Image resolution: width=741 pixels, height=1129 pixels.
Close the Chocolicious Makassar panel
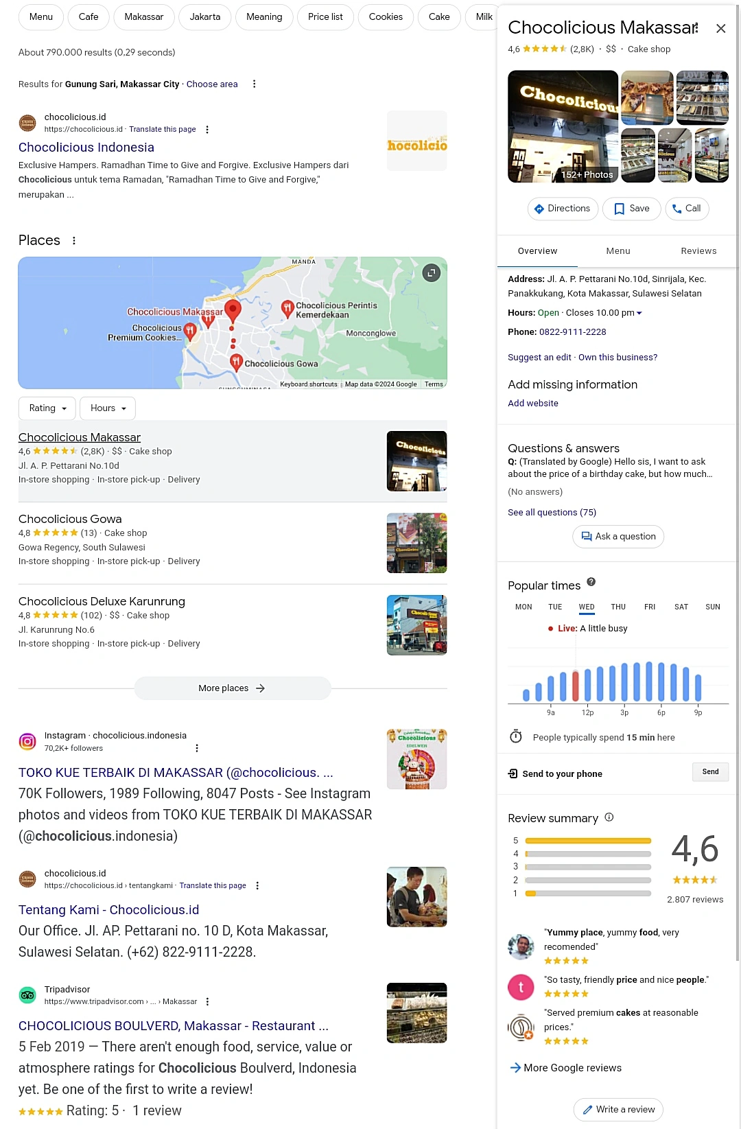click(720, 28)
